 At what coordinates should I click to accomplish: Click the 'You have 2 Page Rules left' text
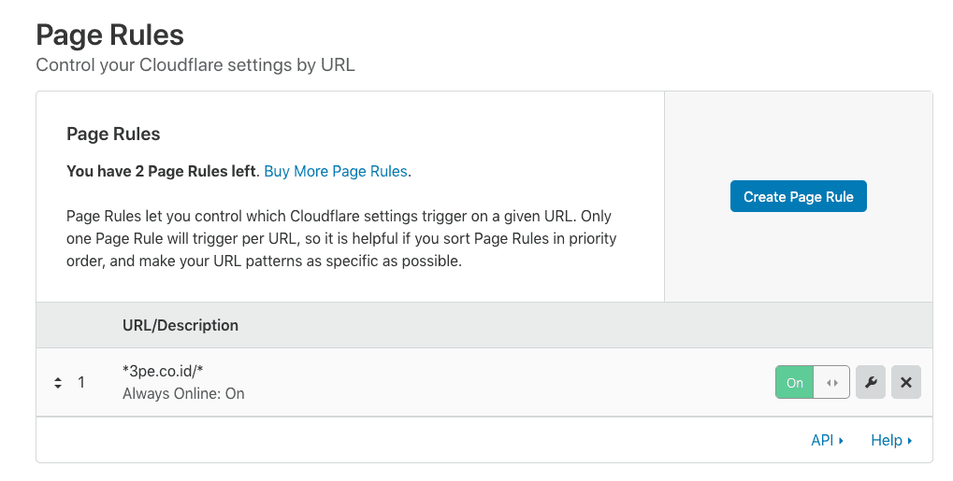tap(160, 171)
